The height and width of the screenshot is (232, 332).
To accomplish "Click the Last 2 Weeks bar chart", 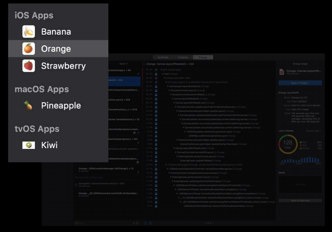I will pyautogui.click(x=300, y=160).
